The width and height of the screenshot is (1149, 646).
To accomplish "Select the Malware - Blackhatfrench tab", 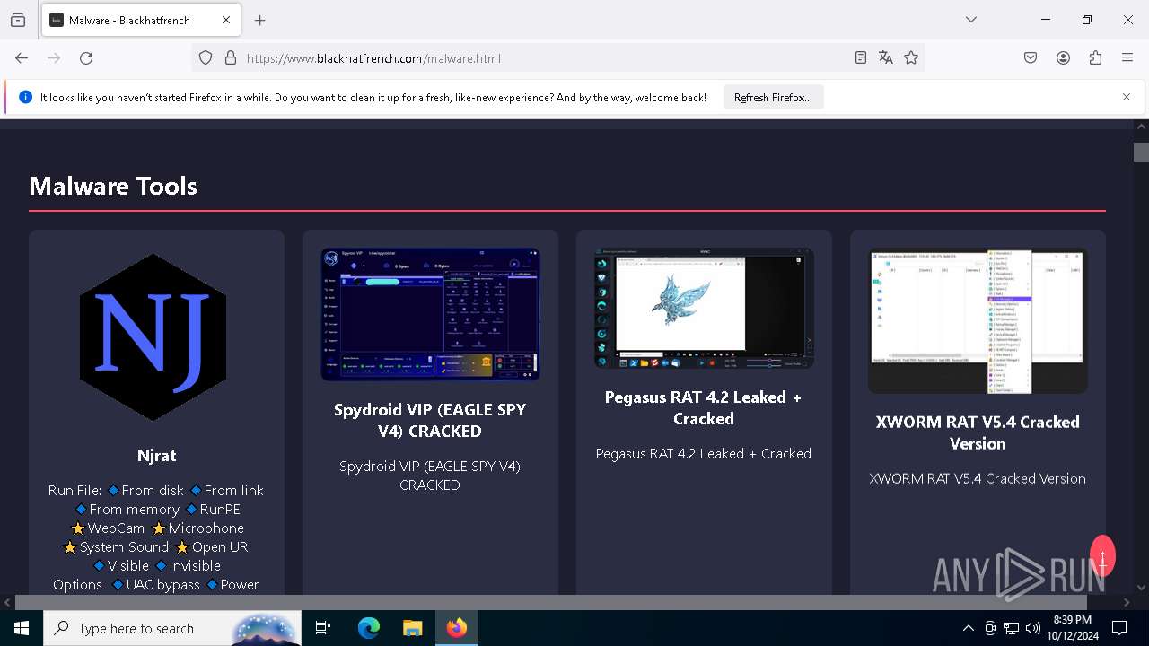I will (x=139, y=20).
